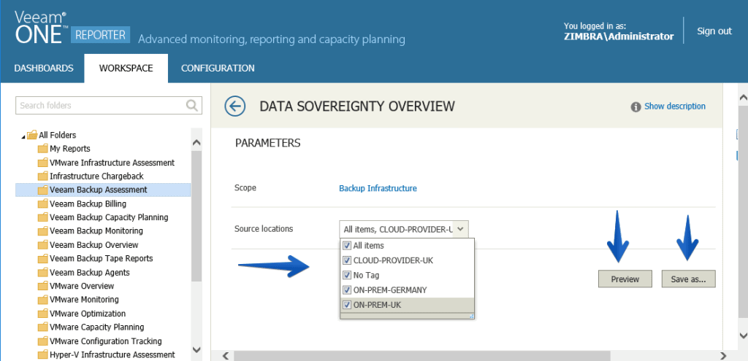Uncheck the All items checkbox

tap(347, 246)
